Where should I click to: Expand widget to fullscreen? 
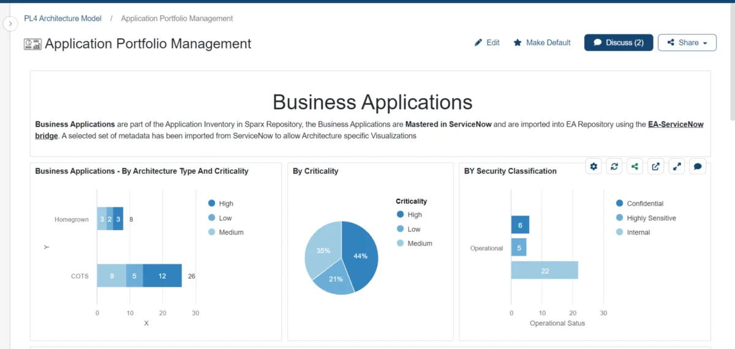677,166
